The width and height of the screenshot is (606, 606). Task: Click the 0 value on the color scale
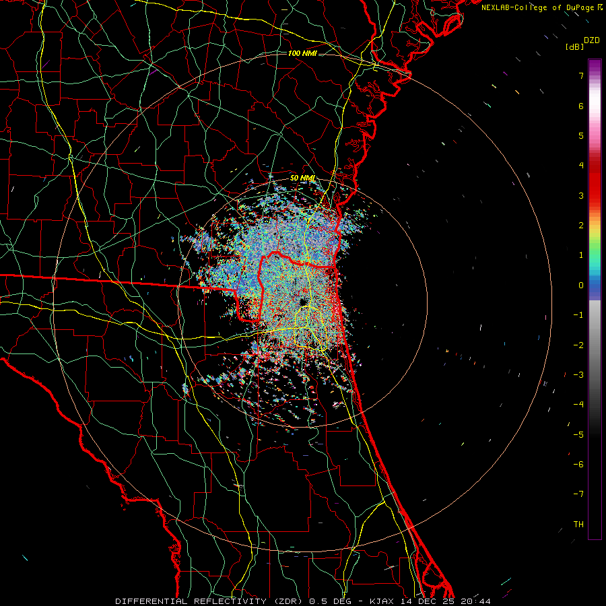pos(581,285)
